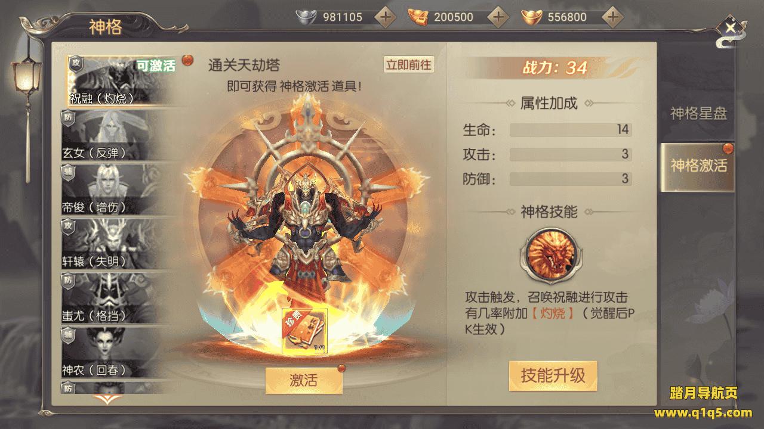This screenshot has width=764, height=429.
Task: Add currency using plus beside 200500
Action: [498, 17]
